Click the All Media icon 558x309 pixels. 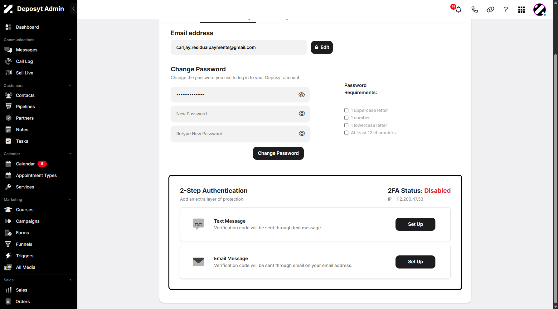pyautogui.click(x=8, y=267)
